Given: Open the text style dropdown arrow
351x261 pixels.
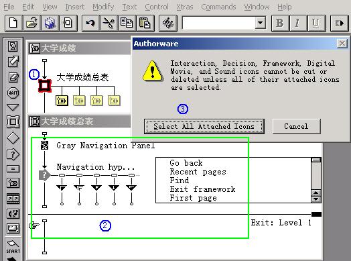Looking at the screenshot, I should pos(260,23).
